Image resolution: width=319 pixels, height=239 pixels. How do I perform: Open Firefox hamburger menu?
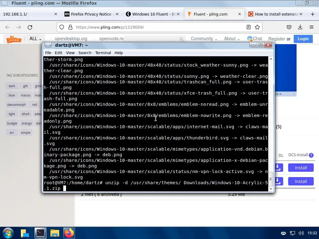point(312,27)
